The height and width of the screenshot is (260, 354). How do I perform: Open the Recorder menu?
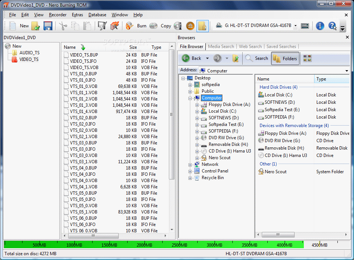58,15
